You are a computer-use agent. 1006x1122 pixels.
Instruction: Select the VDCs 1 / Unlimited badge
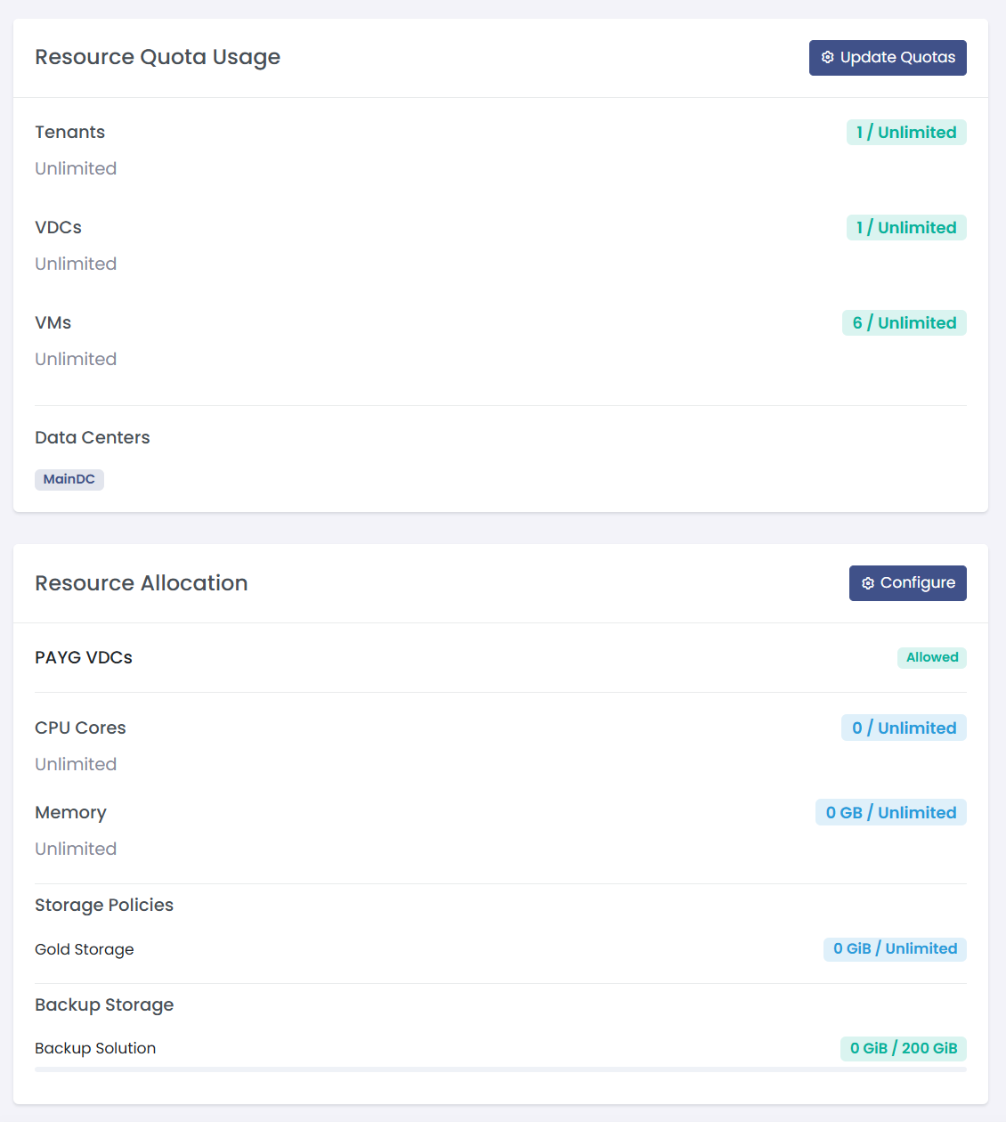906,227
